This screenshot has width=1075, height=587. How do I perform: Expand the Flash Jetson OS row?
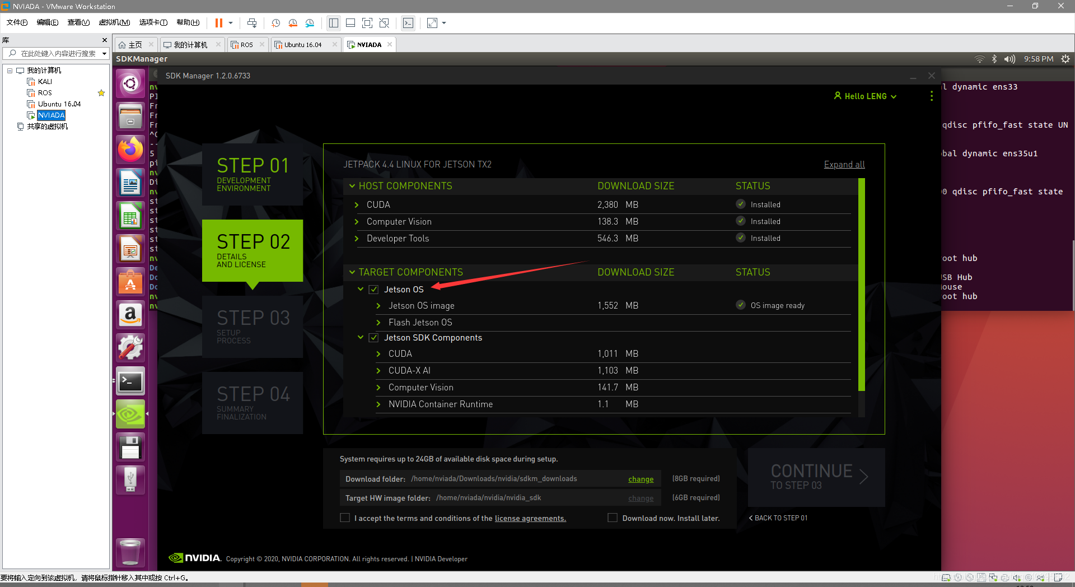point(378,323)
